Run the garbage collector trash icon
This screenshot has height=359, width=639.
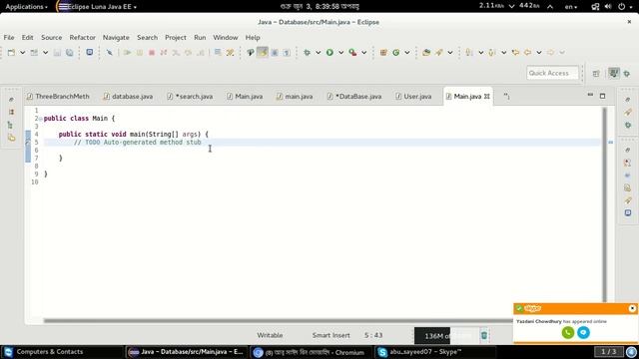click(x=484, y=335)
